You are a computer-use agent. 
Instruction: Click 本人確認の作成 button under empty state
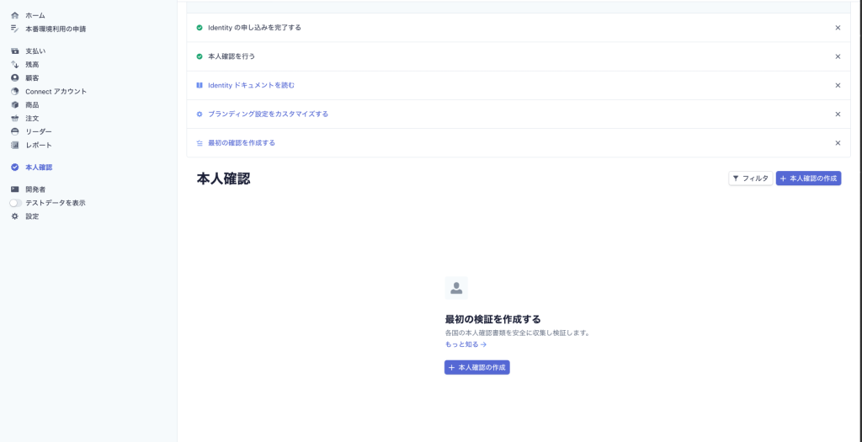[x=476, y=368]
